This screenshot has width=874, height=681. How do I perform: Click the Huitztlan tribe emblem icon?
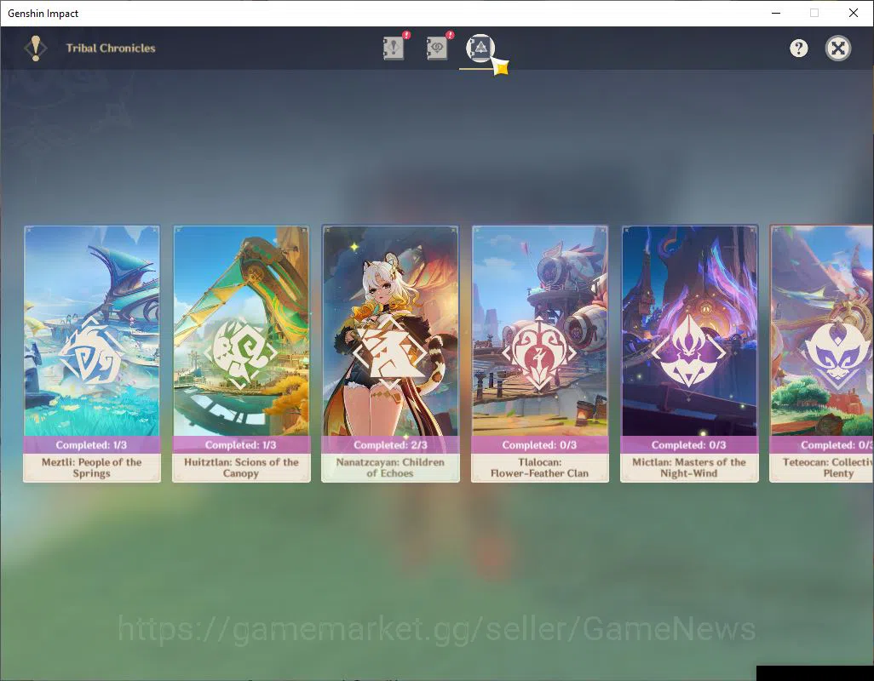[x=241, y=353]
